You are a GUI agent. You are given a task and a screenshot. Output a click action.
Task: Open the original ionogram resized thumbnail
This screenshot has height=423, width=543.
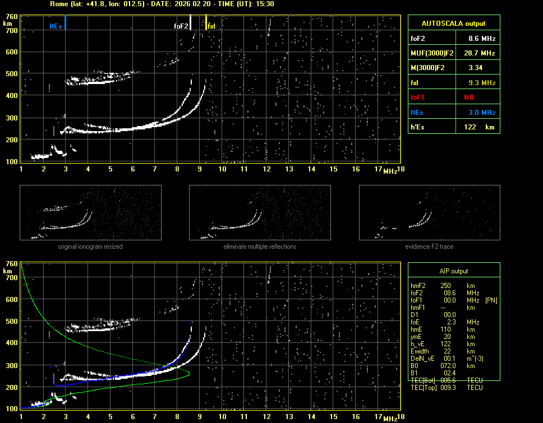pyautogui.click(x=90, y=213)
